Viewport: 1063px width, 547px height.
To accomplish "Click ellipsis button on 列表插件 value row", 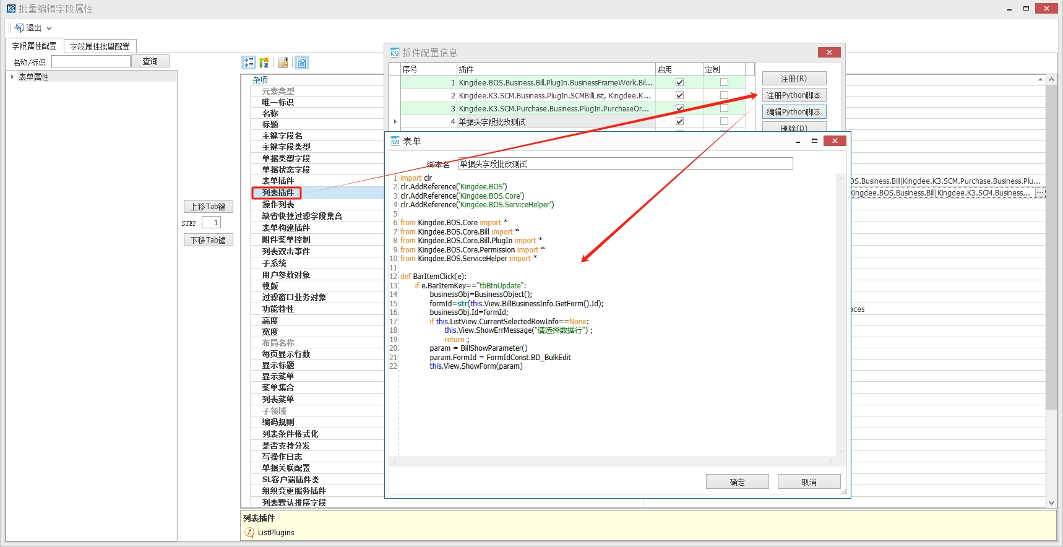I will click(x=1040, y=193).
